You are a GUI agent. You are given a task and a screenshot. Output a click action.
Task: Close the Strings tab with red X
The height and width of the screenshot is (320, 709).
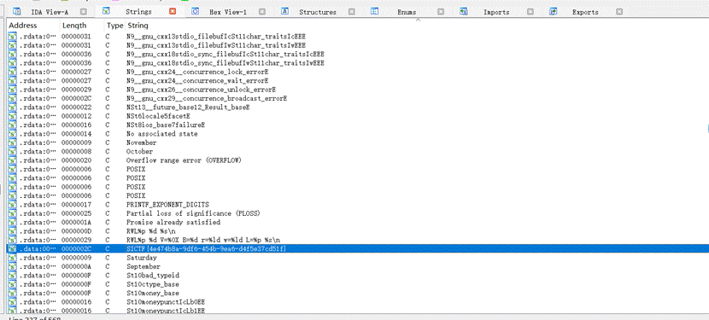[173, 12]
